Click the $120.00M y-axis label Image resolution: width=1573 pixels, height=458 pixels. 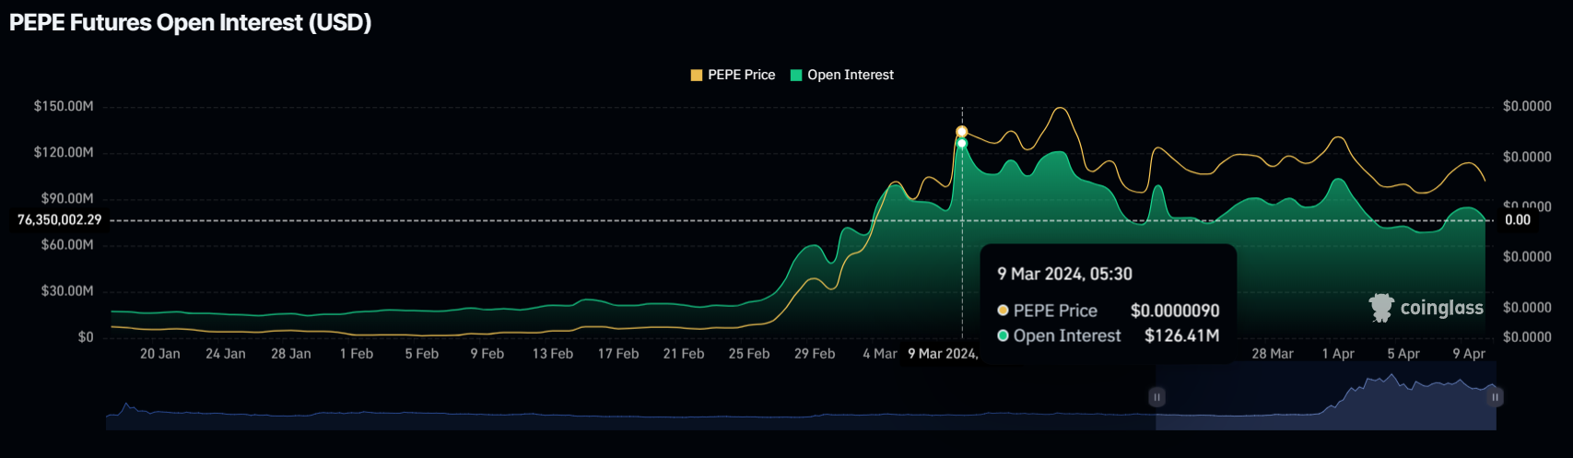(x=64, y=153)
